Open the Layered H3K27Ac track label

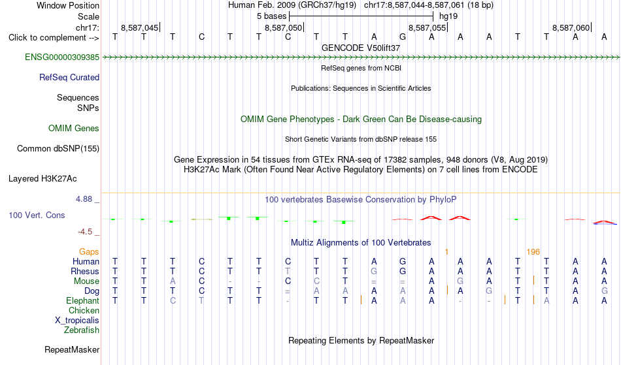42,179
